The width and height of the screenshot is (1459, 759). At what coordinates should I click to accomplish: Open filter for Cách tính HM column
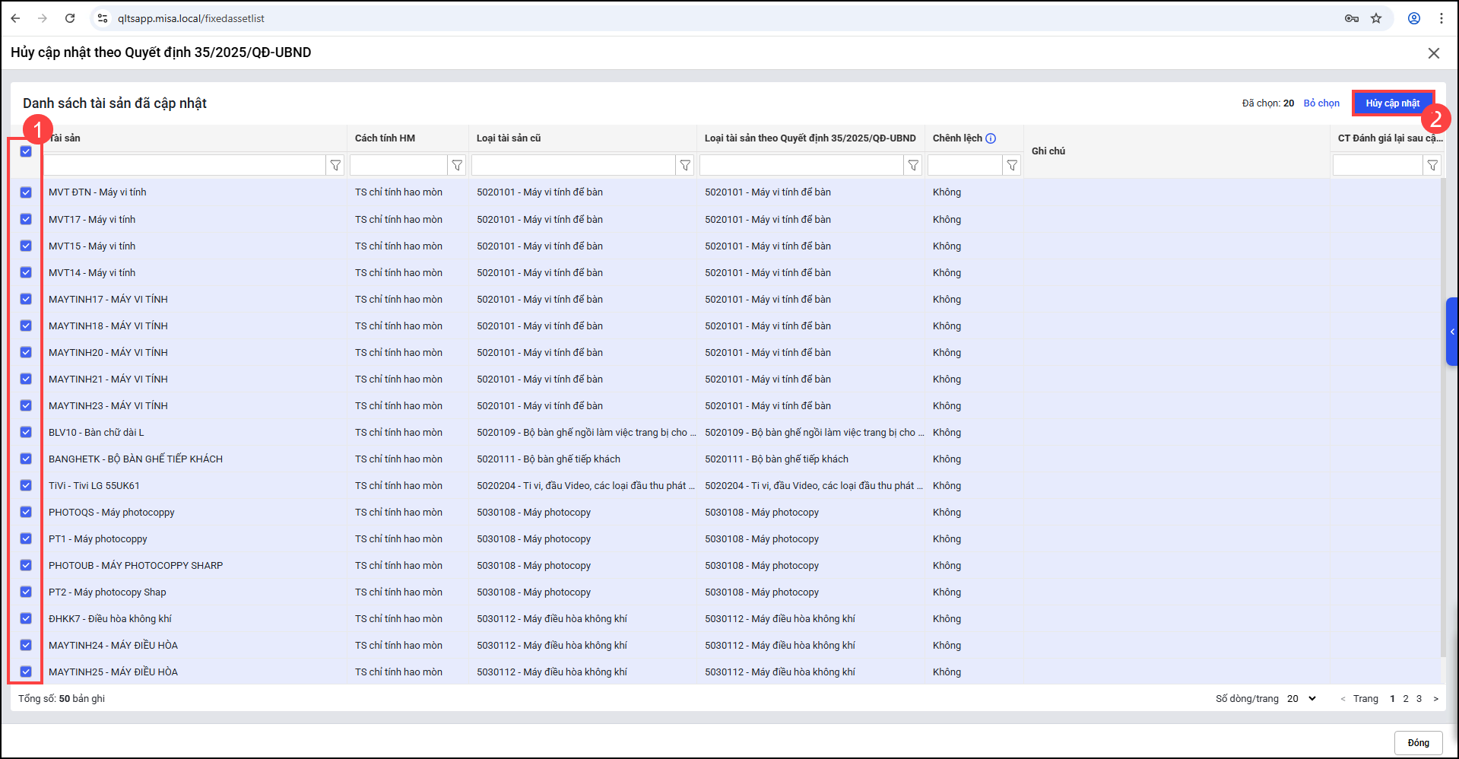tap(457, 165)
